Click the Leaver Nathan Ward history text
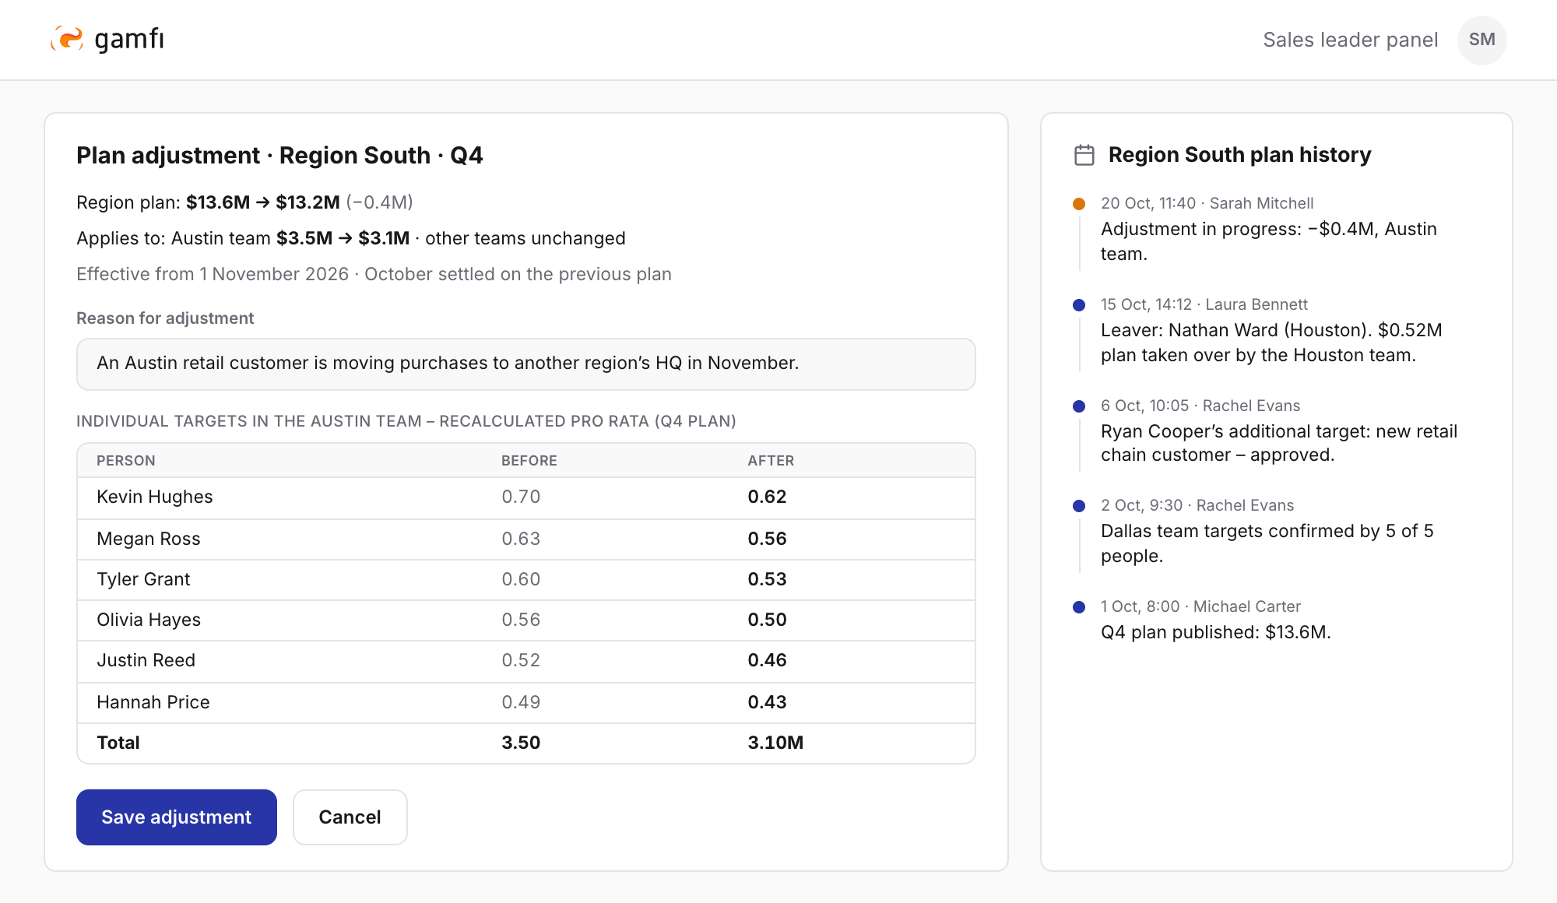The image size is (1557, 903). tap(1271, 343)
